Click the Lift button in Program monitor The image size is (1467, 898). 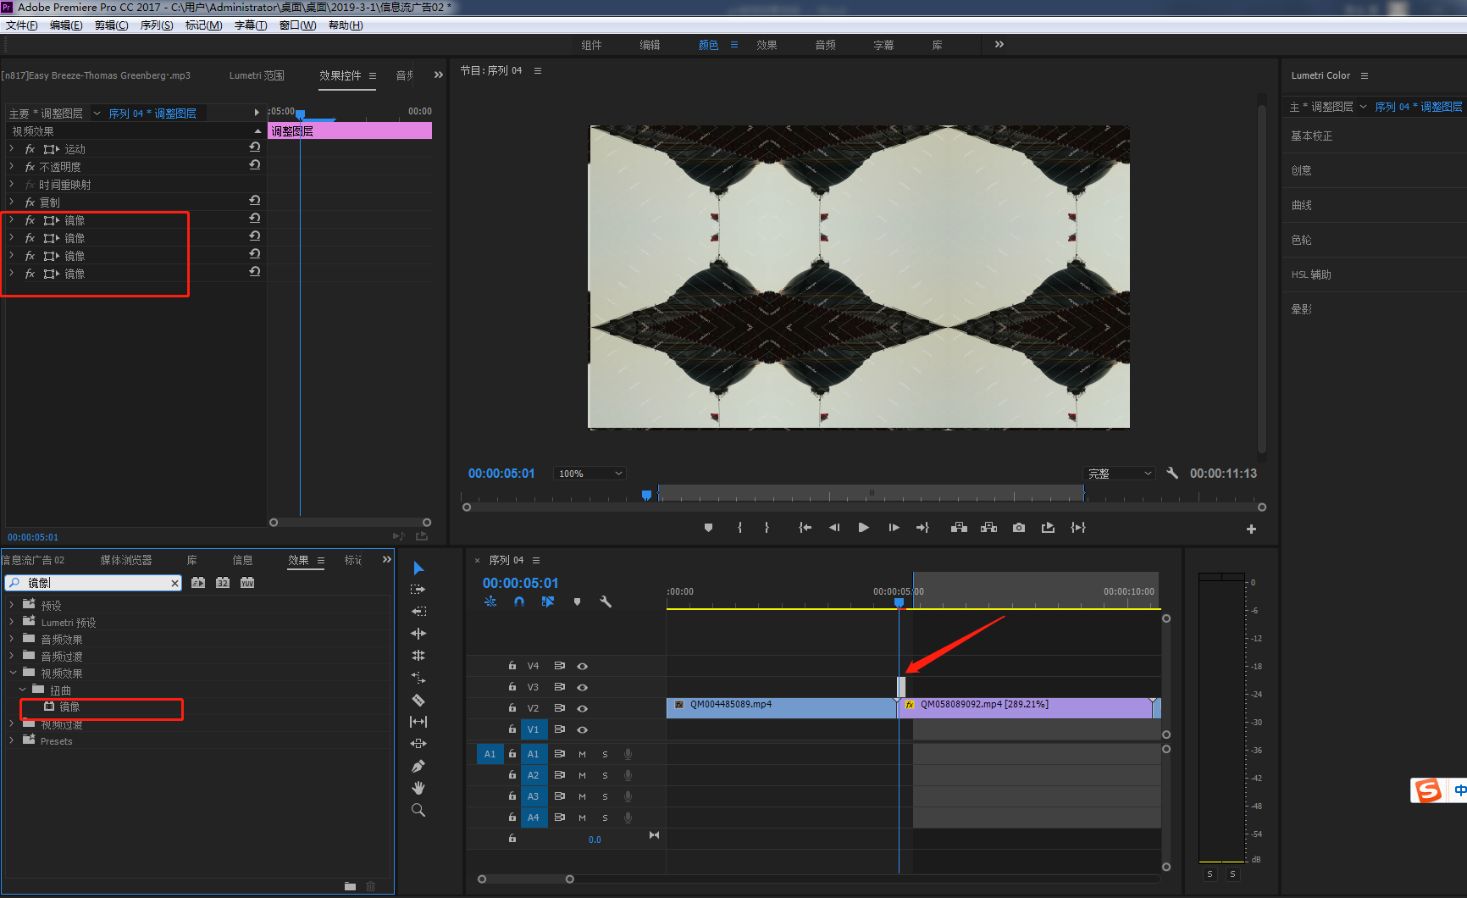(x=959, y=528)
